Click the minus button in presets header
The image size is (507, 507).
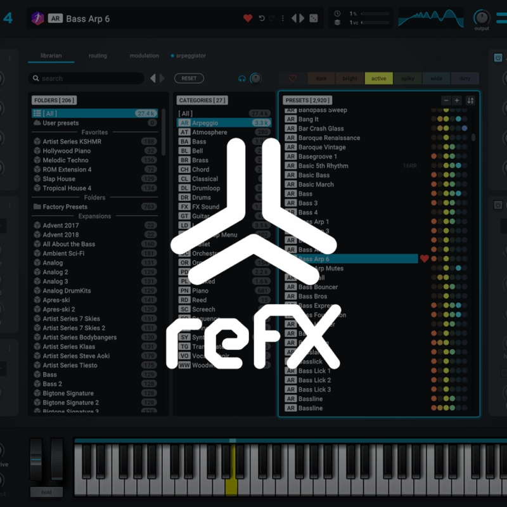tap(446, 101)
